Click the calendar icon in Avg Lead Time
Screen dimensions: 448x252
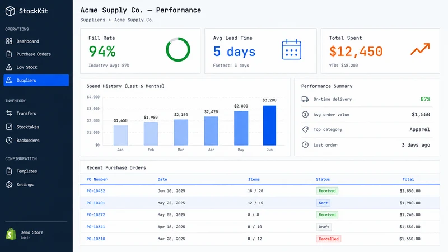pos(291,49)
